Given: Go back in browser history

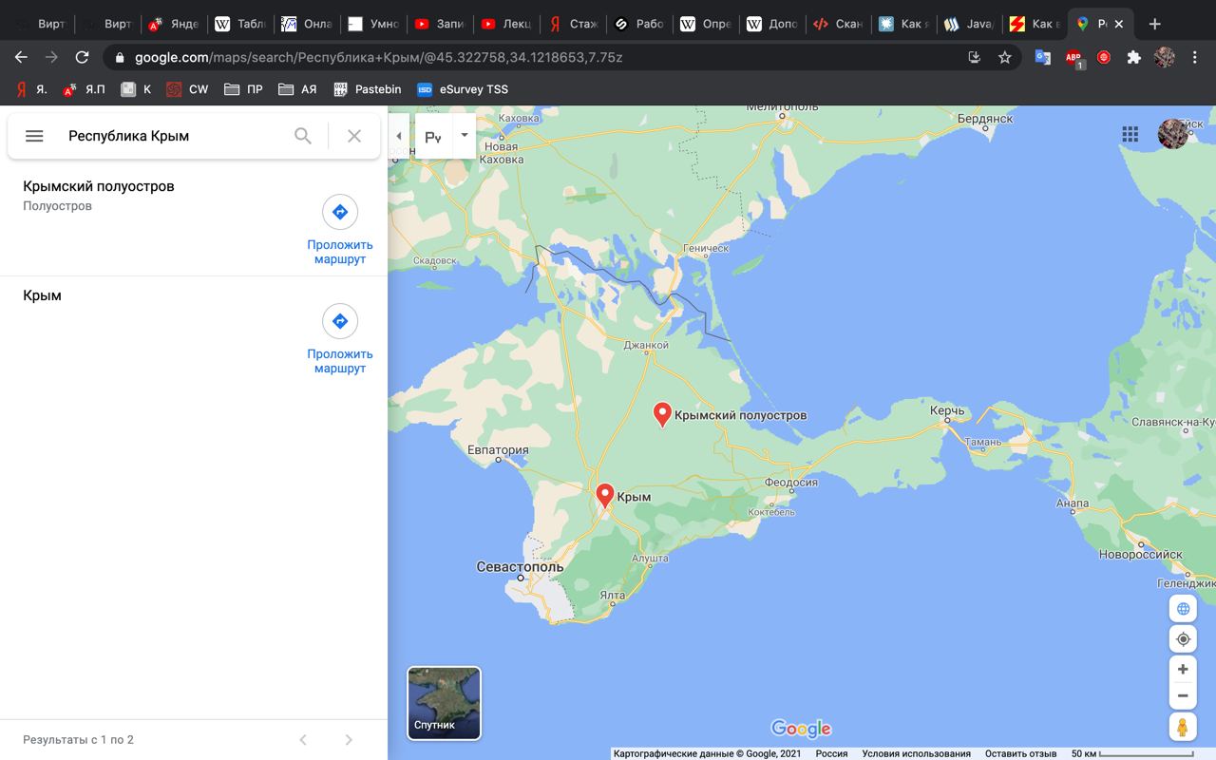Looking at the screenshot, I should click(21, 57).
